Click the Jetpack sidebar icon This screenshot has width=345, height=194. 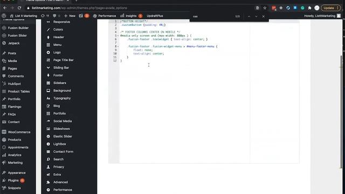[4, 43]
